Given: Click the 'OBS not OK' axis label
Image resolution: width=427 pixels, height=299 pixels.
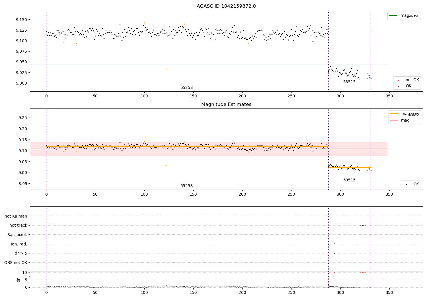Looking at the screenshot, I should click(16, 263).
